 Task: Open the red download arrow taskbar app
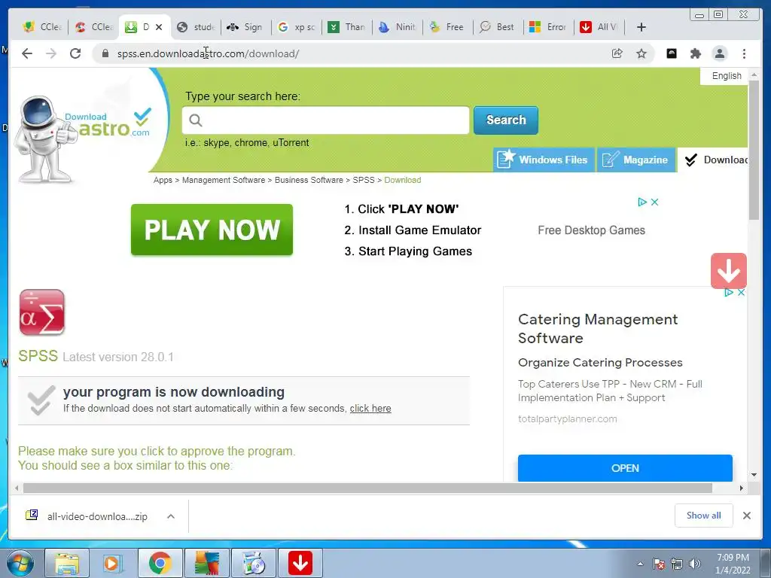coord(300,563)
